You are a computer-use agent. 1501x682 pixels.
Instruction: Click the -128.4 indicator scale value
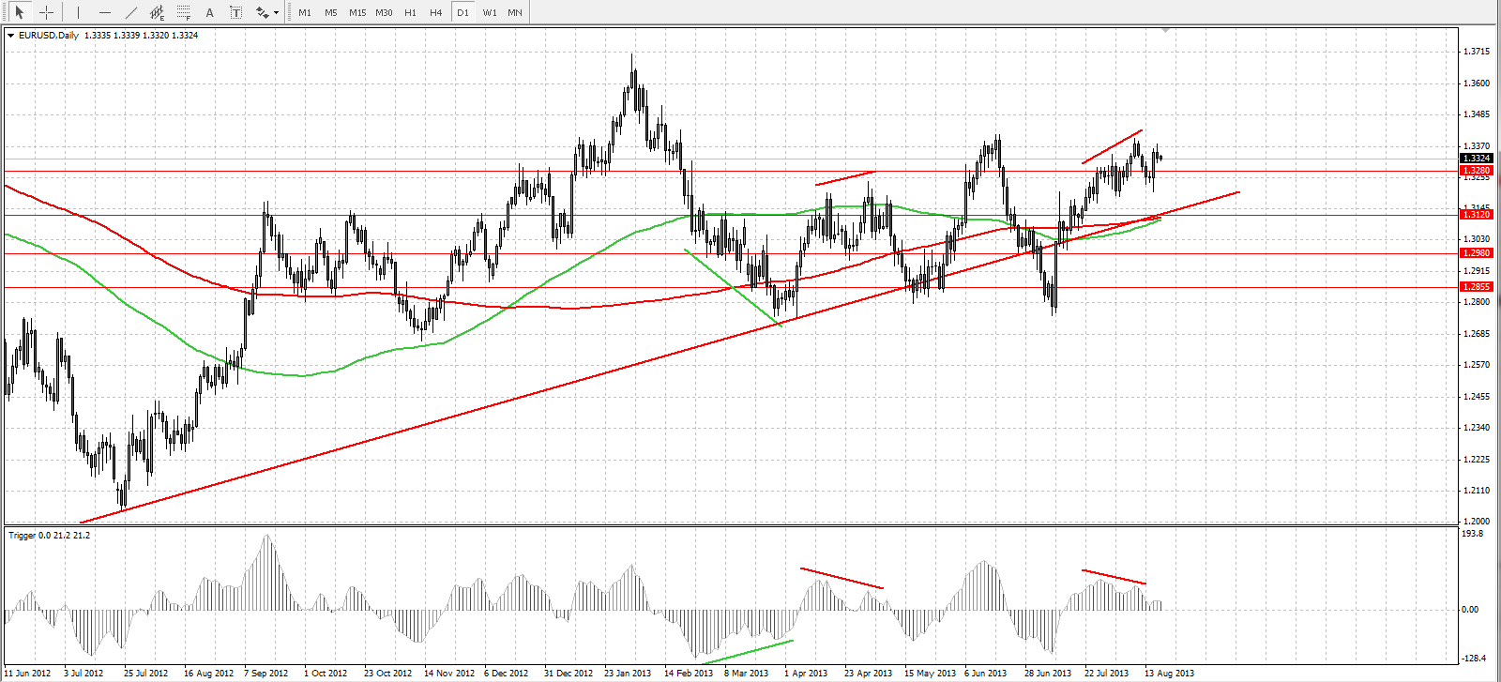click(1474, 659)
